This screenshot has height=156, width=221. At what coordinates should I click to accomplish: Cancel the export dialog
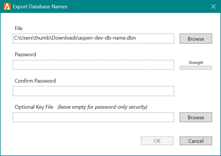tap(196, 141)
